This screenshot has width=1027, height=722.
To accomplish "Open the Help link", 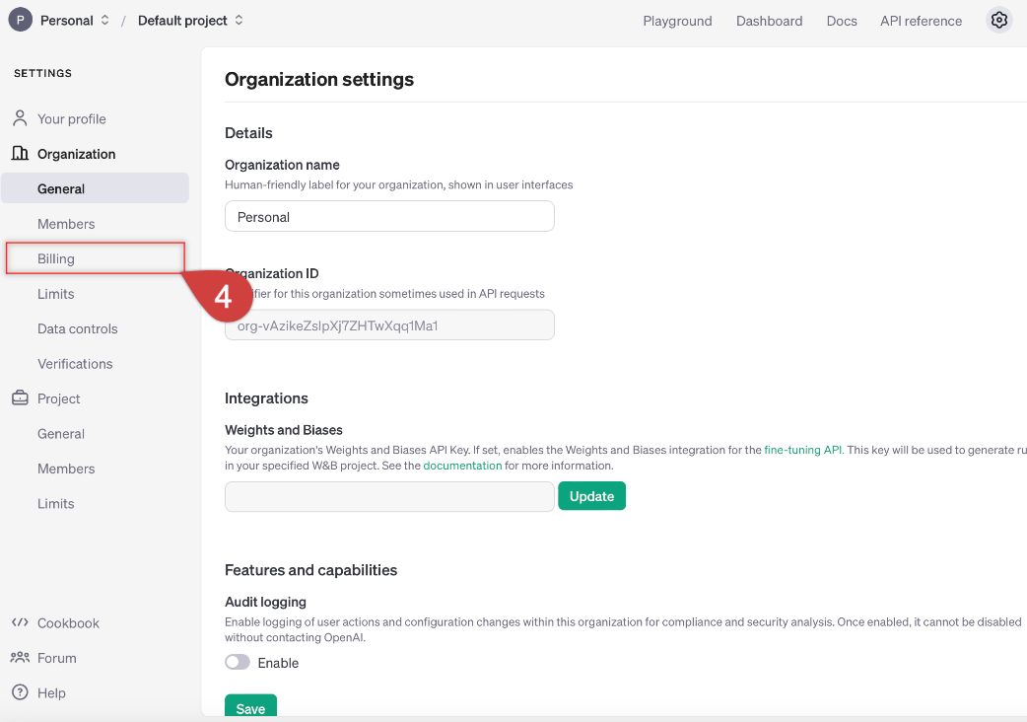I will (x=51, y=692).
